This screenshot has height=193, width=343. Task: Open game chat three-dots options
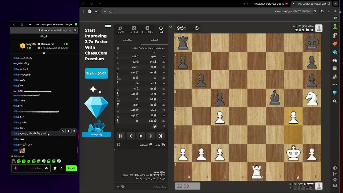point(117,186)
